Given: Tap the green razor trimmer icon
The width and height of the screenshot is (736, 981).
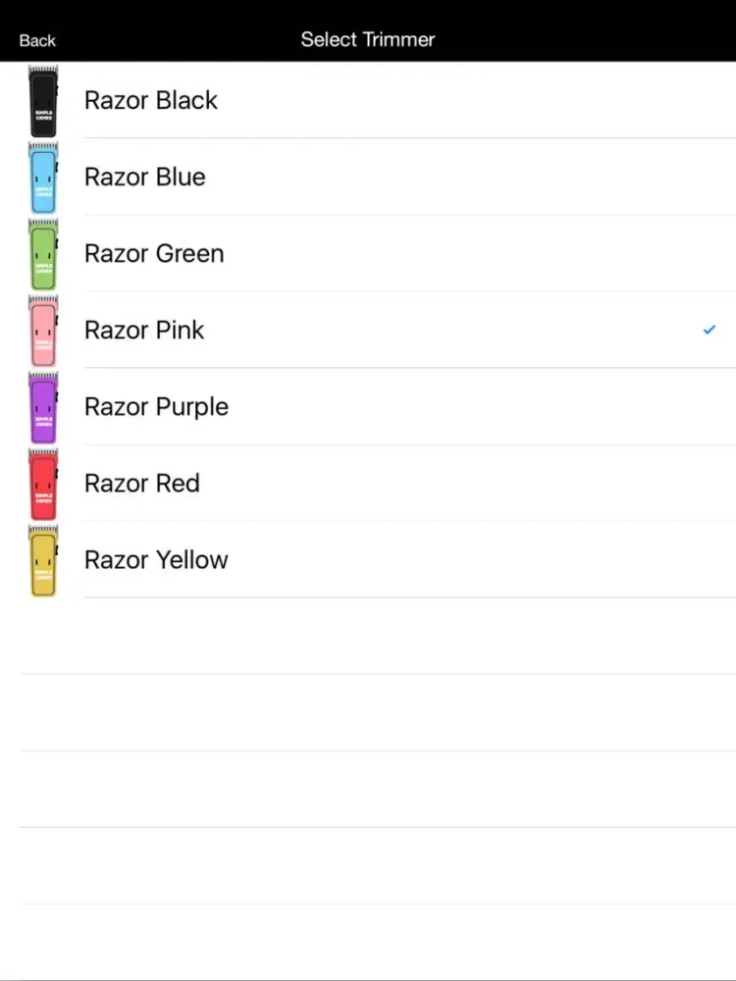Looking at the screenshot, I should (43, 254).
